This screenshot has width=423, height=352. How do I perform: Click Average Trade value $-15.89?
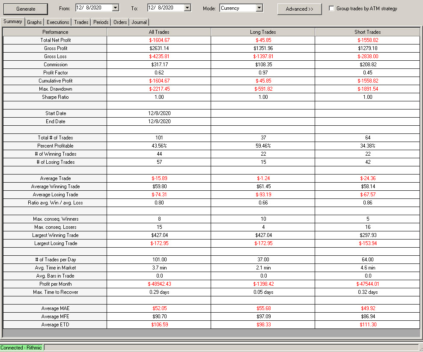click(x=159, y=178)
